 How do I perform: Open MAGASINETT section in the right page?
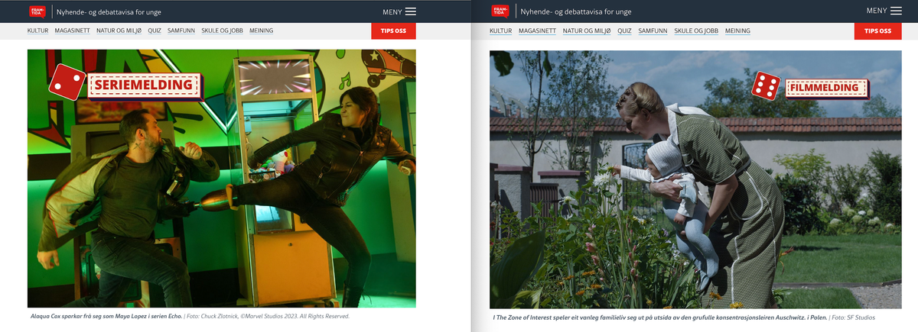[537, 31]
